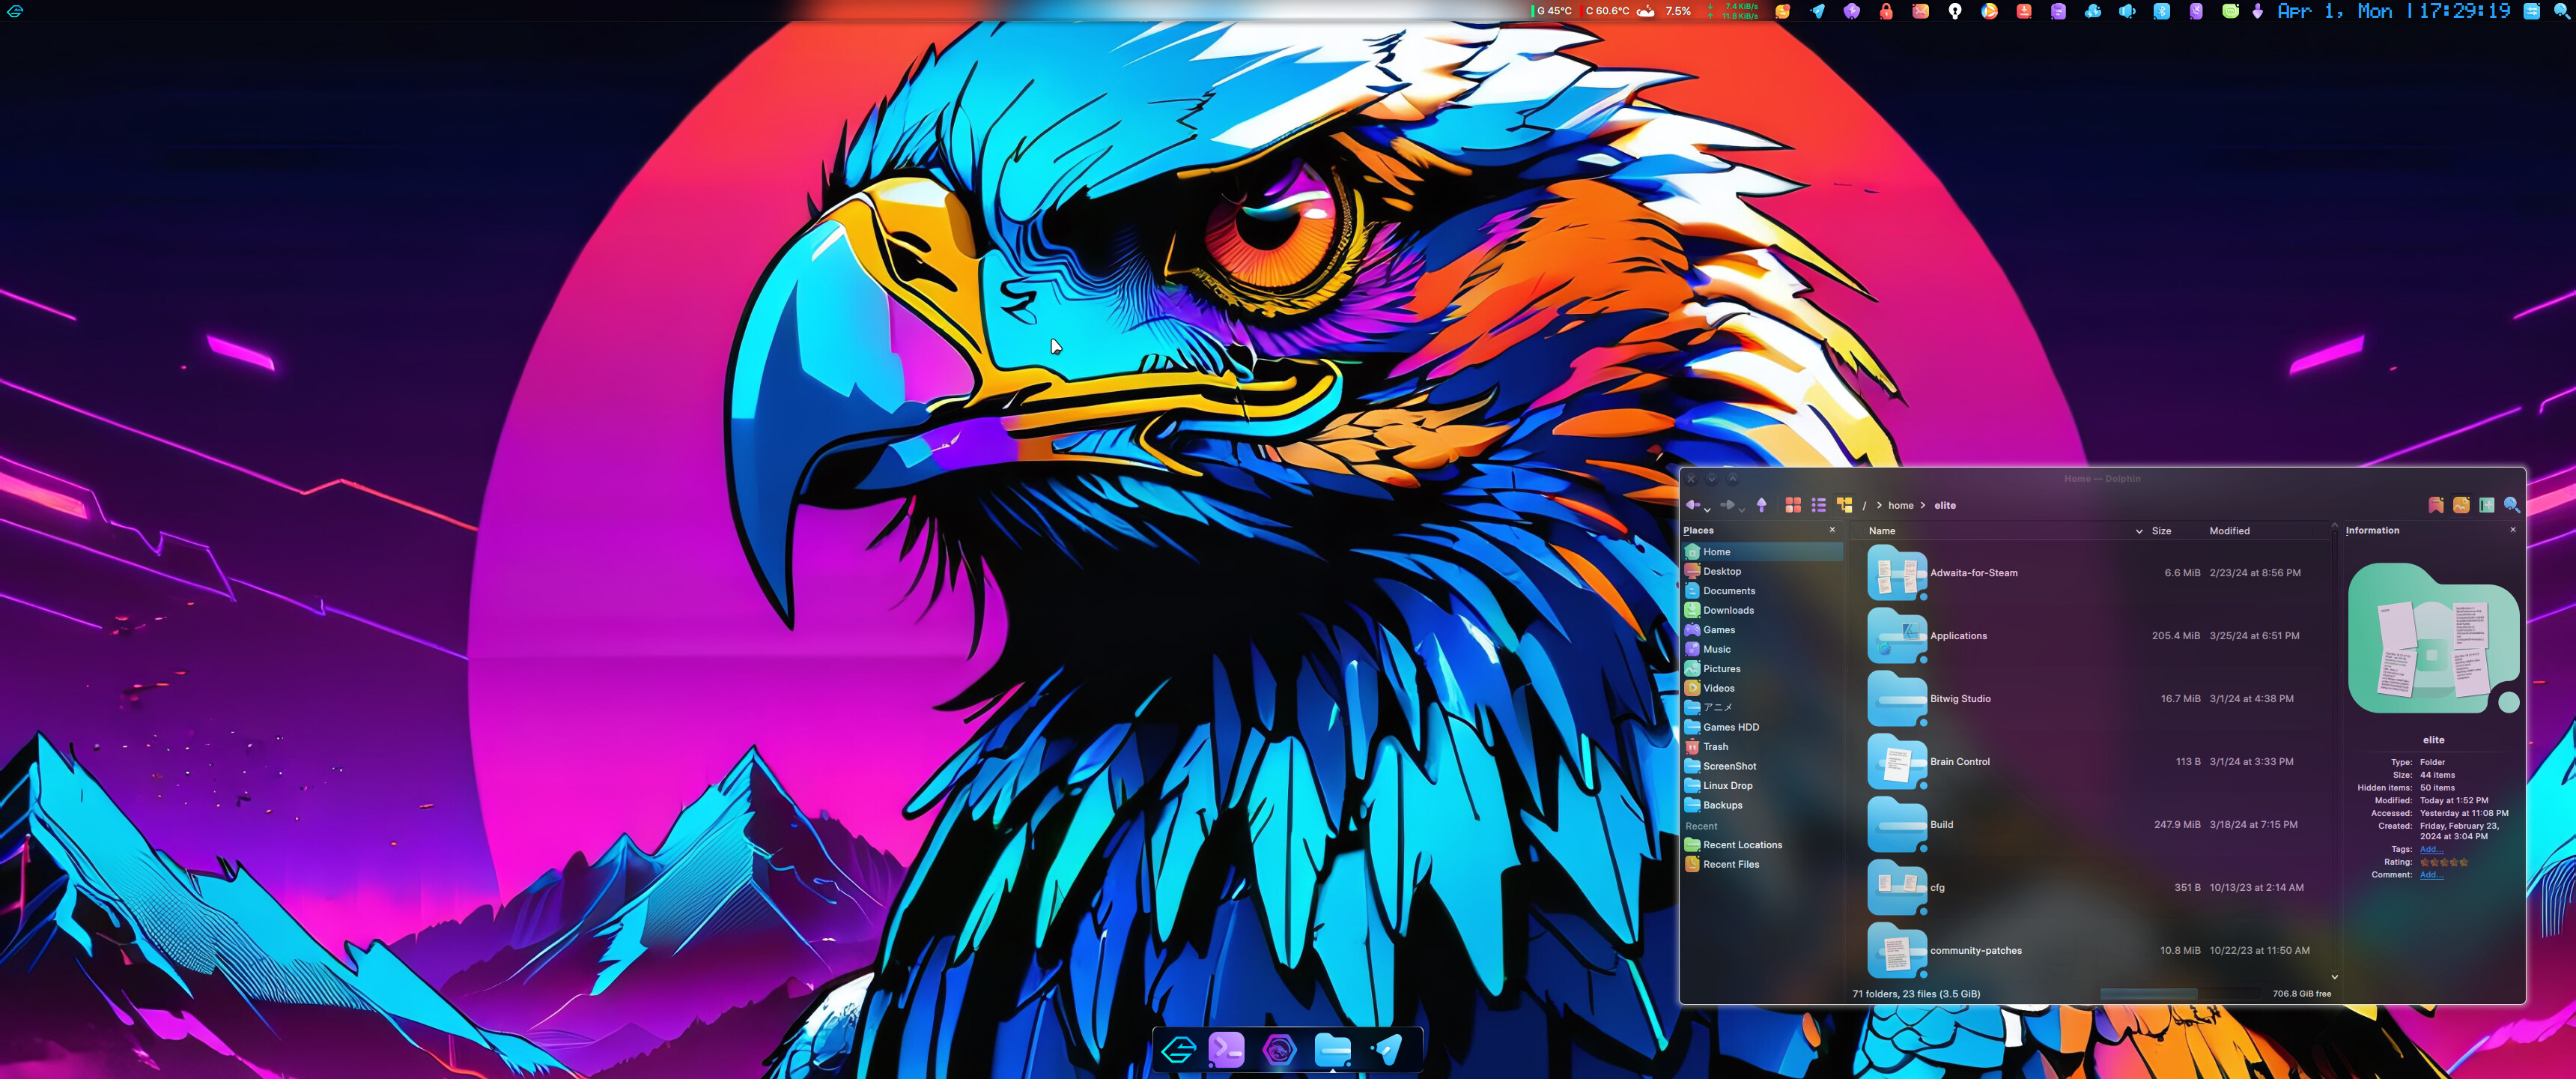The height and width of the screenshot is (1079, 2576).
Task: Open Games HDD in Places panel
Action: (1763, 728)
